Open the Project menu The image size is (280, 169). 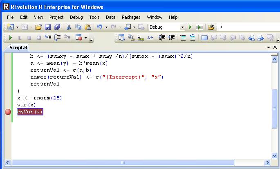[56, 17]
